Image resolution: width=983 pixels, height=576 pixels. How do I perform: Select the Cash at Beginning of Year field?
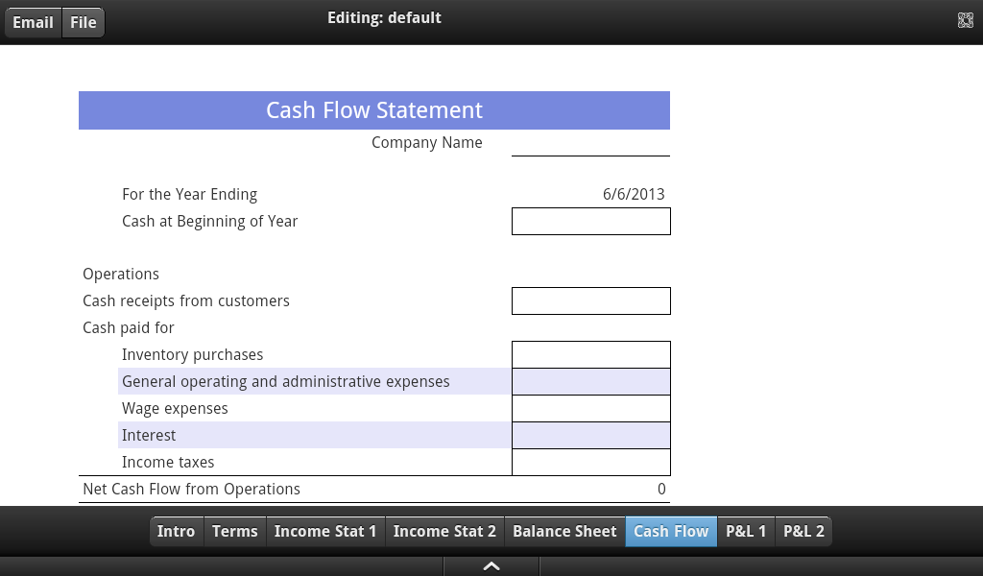pyautogui.click(x=590, y=221)
